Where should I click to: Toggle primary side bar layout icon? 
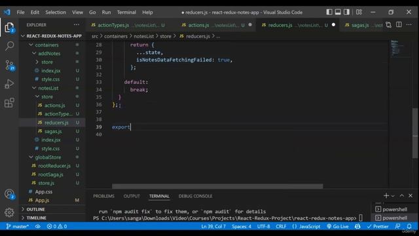point(329,12)
